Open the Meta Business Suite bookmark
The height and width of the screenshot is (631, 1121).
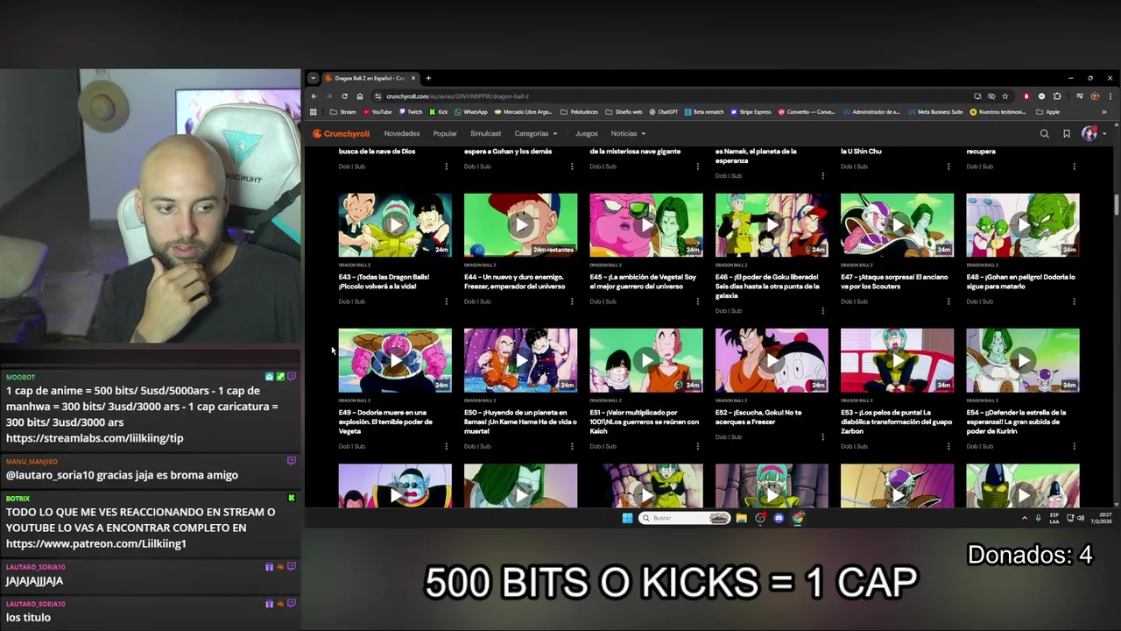point(935,112)
